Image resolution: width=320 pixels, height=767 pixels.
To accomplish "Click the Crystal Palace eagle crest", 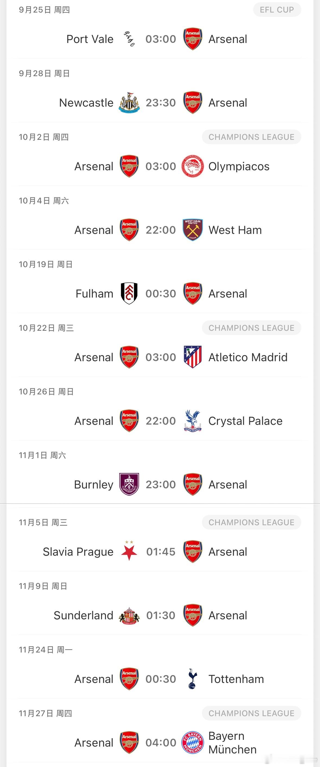I will [192, 421].
